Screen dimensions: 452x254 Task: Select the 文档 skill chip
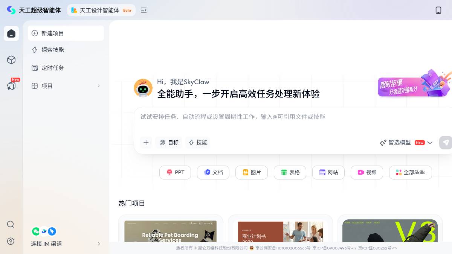pyautogui.click(x=213, y=172)
